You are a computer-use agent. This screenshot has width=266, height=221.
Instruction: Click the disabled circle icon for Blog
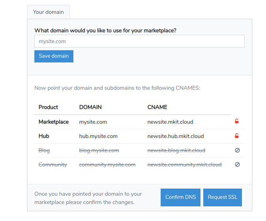(237, 150)
